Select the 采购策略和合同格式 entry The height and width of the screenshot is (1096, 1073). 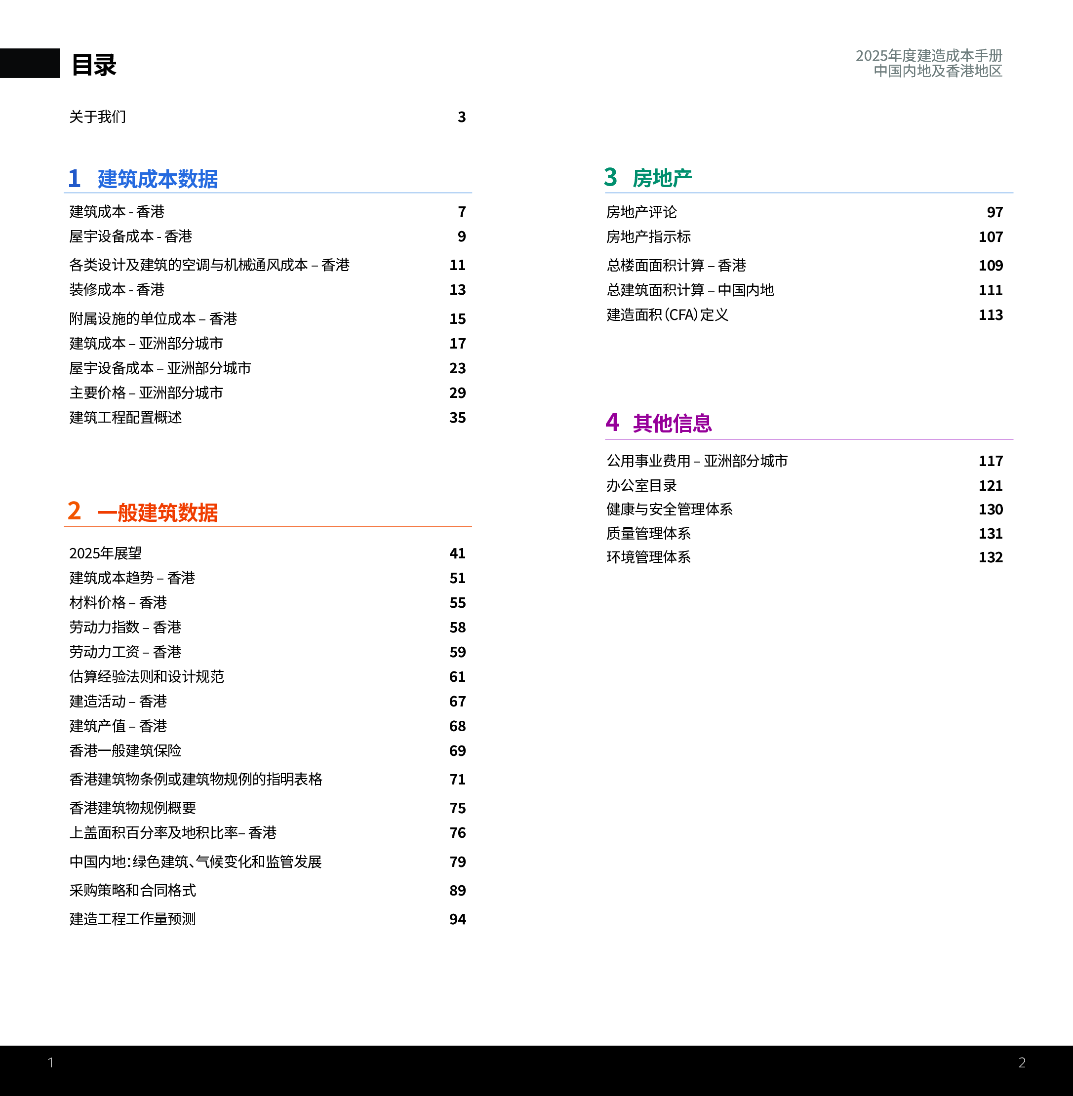click(132, 890)
